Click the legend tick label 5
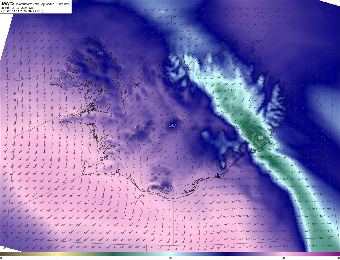The image size is (340, 260). coord(113,258)
